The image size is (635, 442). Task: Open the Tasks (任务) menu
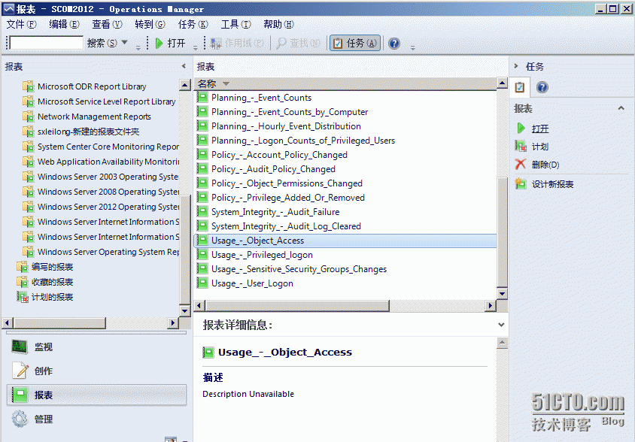point(193,24)
